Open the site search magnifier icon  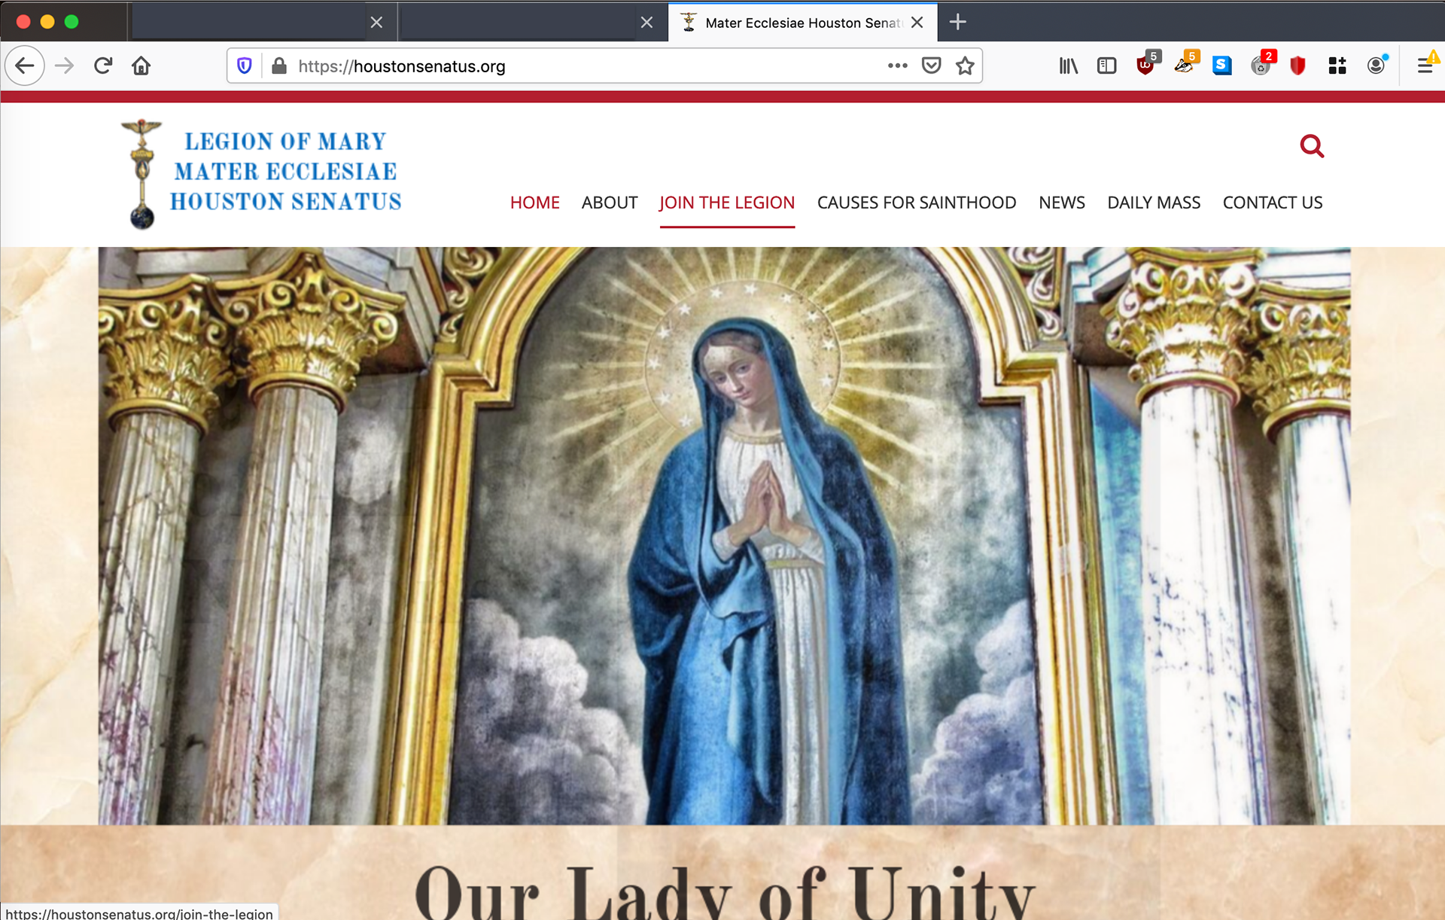point(1312,146)
